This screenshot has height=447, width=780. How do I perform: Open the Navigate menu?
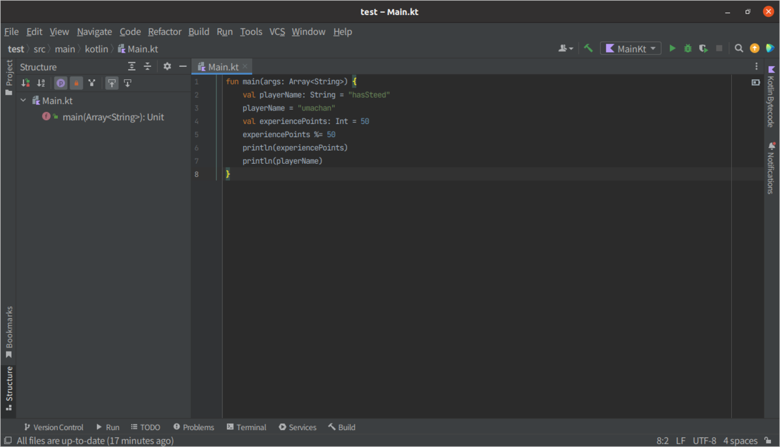tap(94, 31)
